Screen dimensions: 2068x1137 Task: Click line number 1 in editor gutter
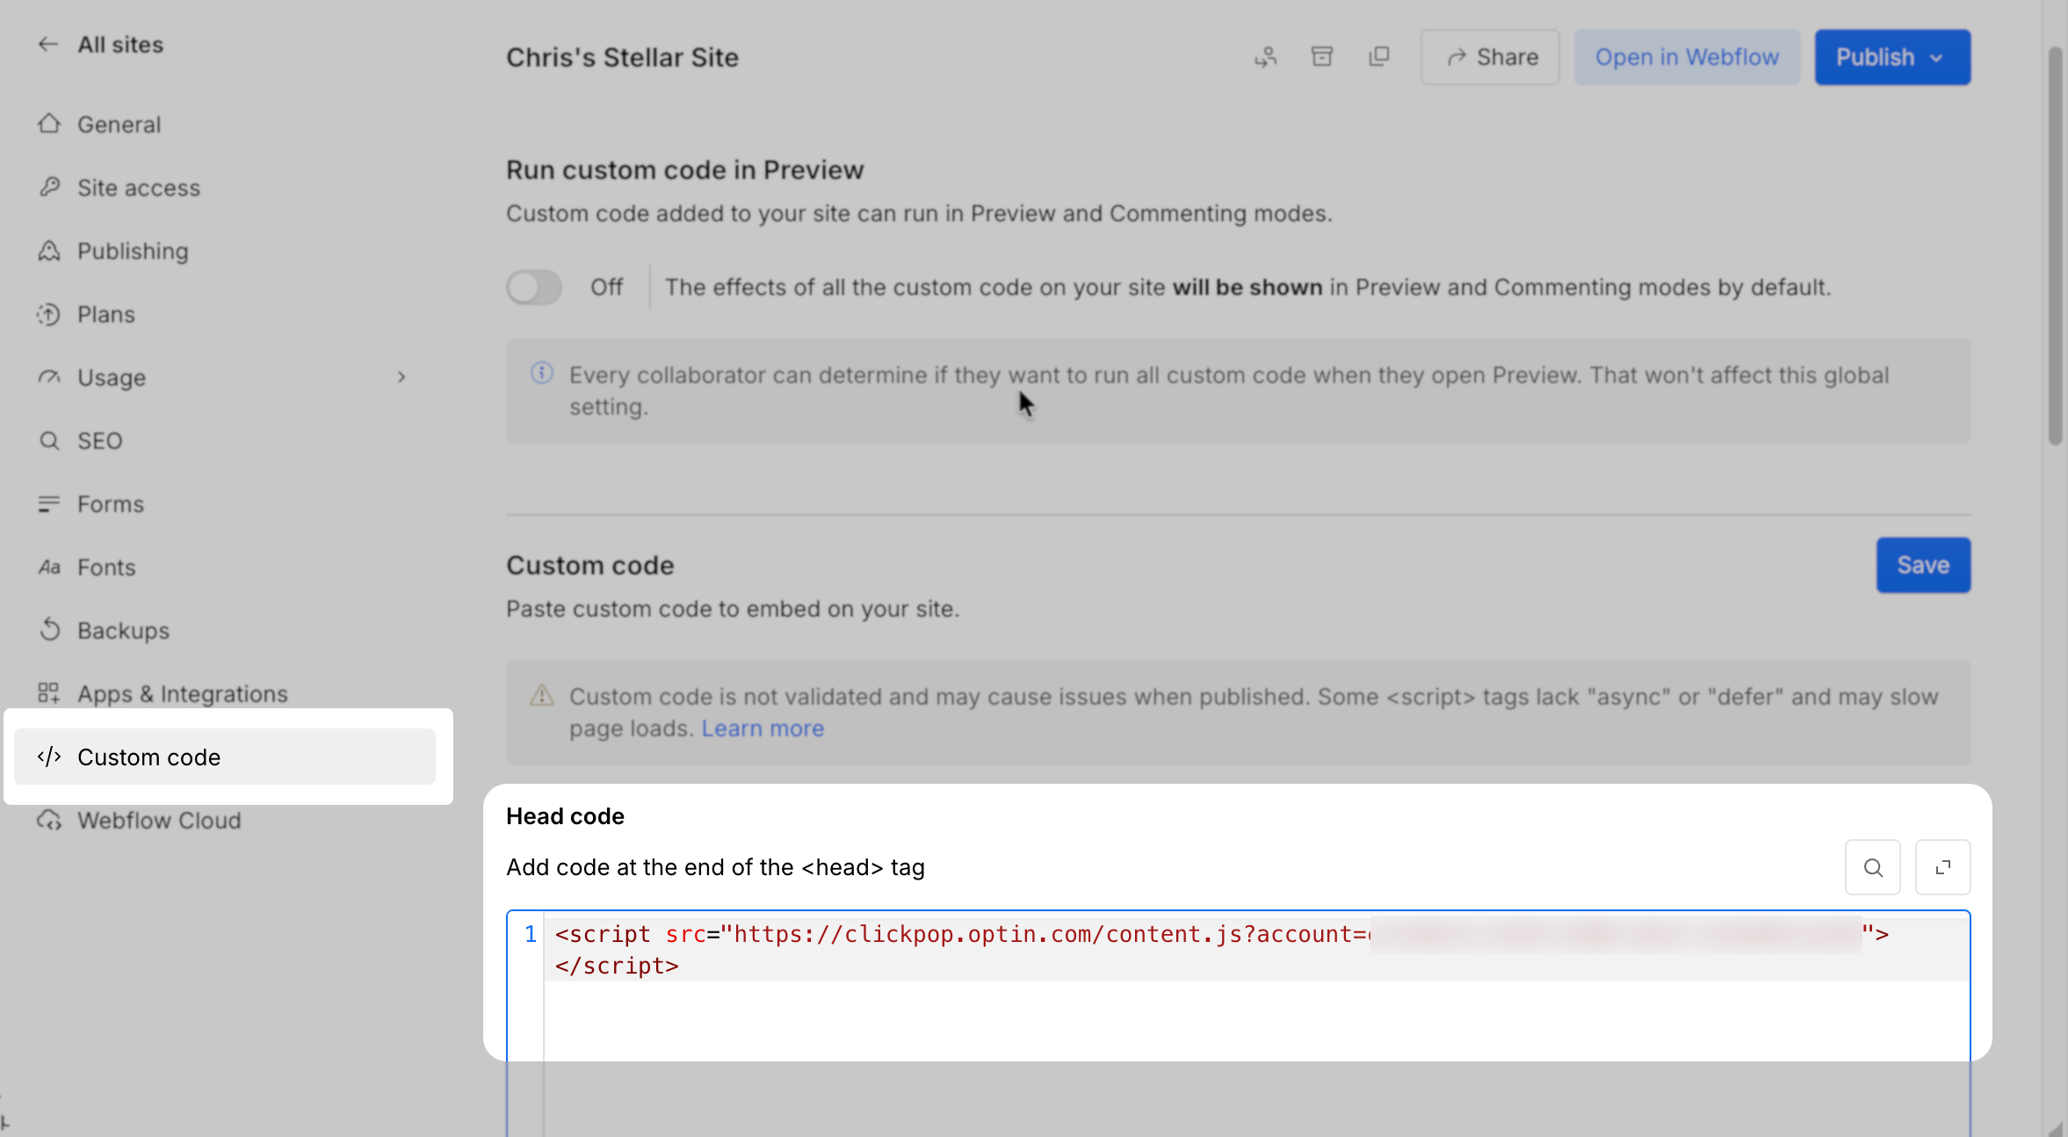531,933
